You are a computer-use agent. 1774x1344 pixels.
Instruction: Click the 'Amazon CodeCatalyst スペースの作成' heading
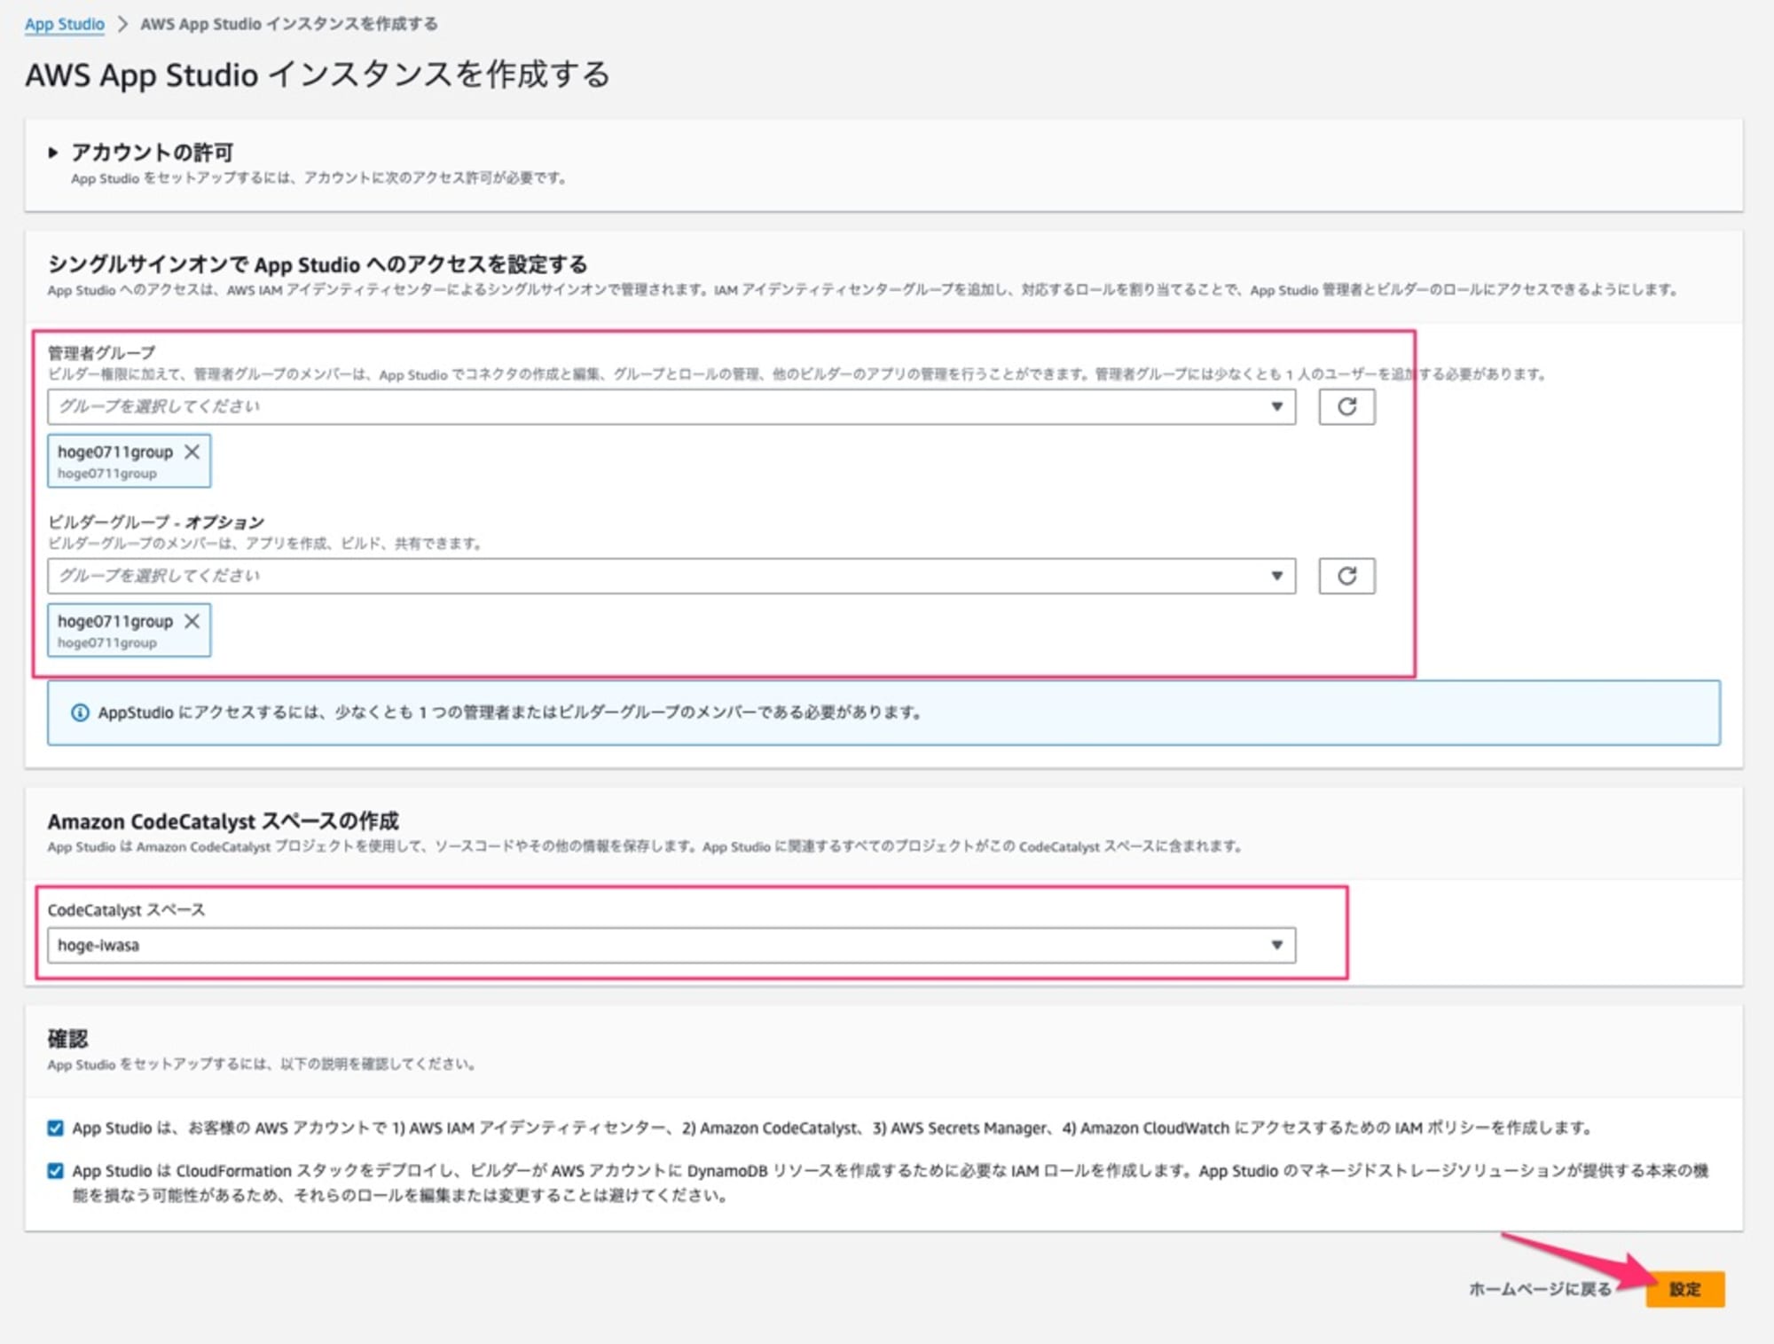click(x=223, y=821)
